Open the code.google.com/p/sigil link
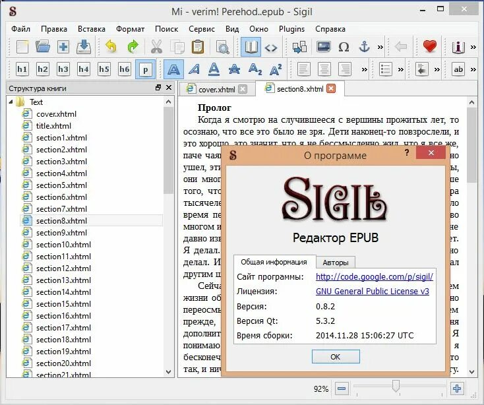This screenshot has width=484, height=405. [375, 276]
